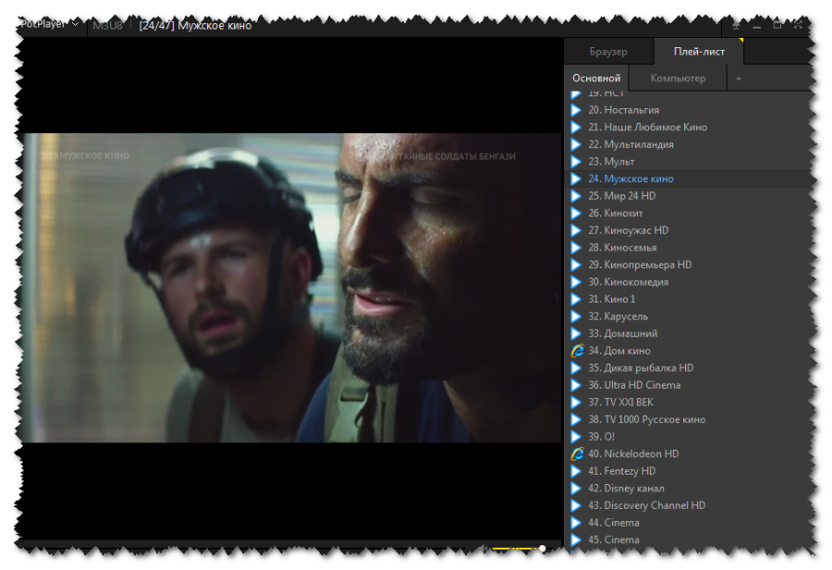Pin the player window on top
The width and height of the screenshot is (832, 570).
pyautogui.click(x=736, y=25)
